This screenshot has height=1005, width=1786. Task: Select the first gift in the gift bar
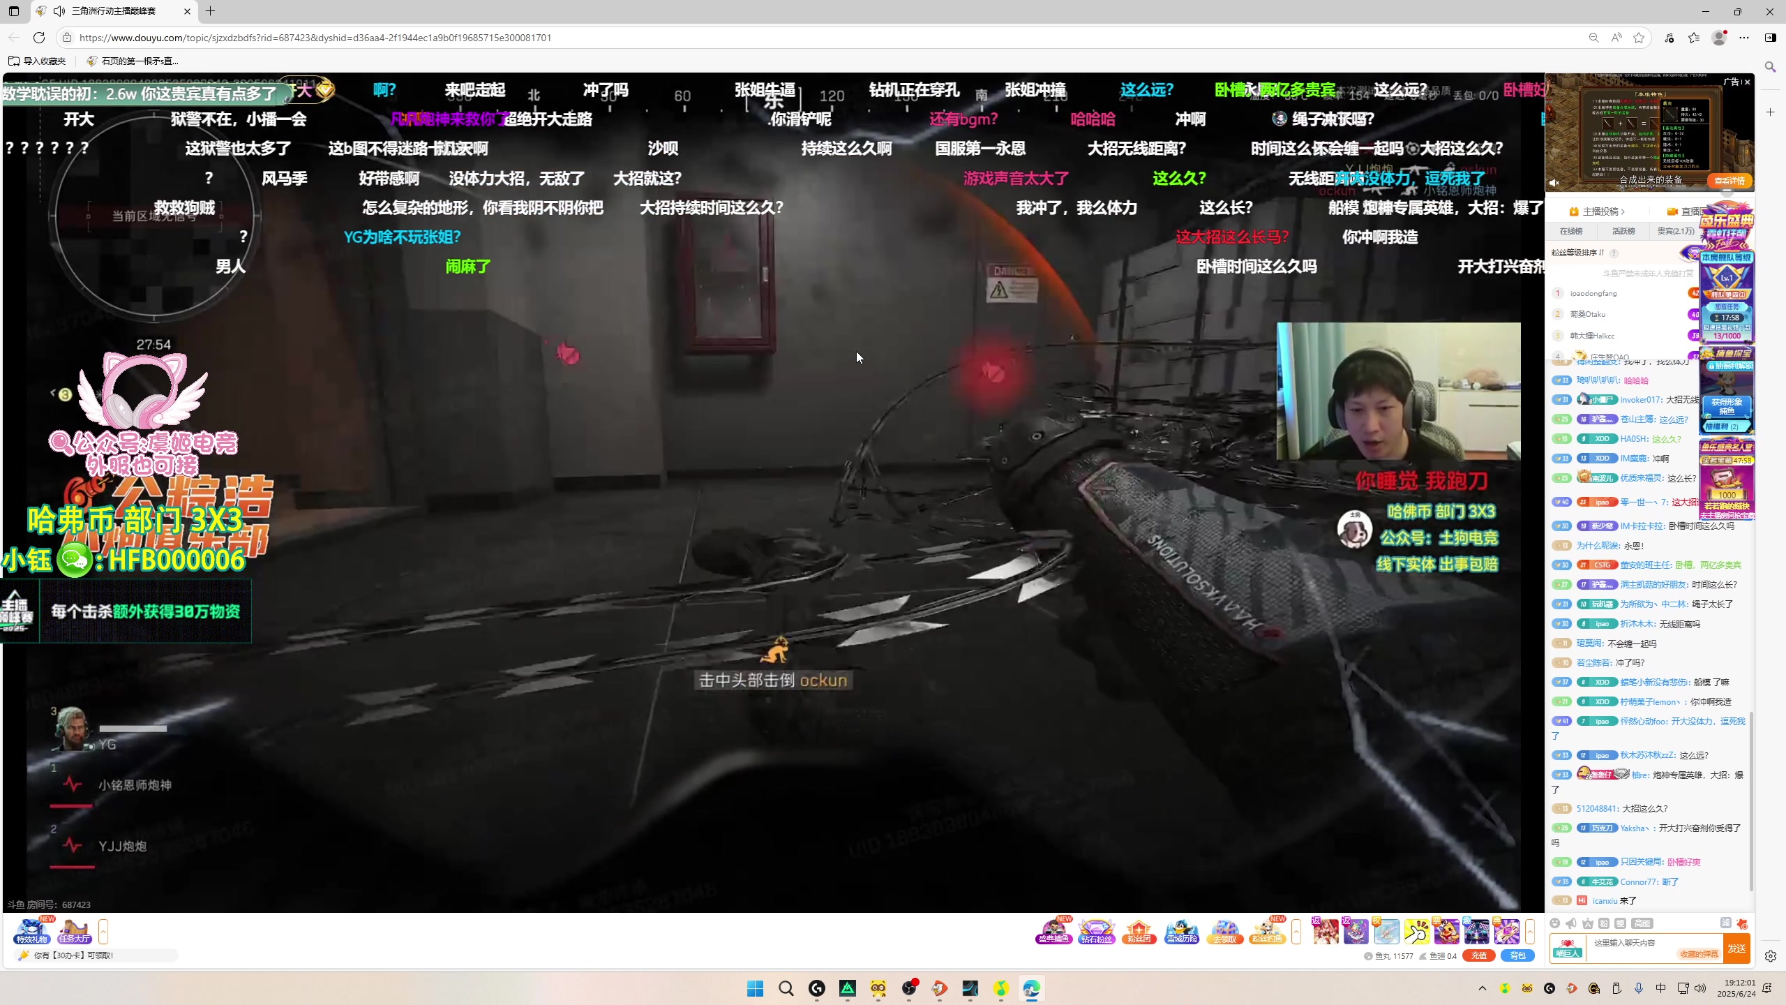[1326, 931]
